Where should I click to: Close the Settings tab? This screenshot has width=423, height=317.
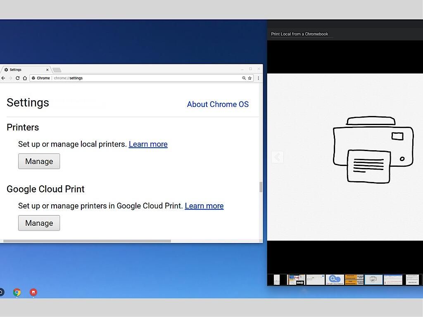(47, 70)
